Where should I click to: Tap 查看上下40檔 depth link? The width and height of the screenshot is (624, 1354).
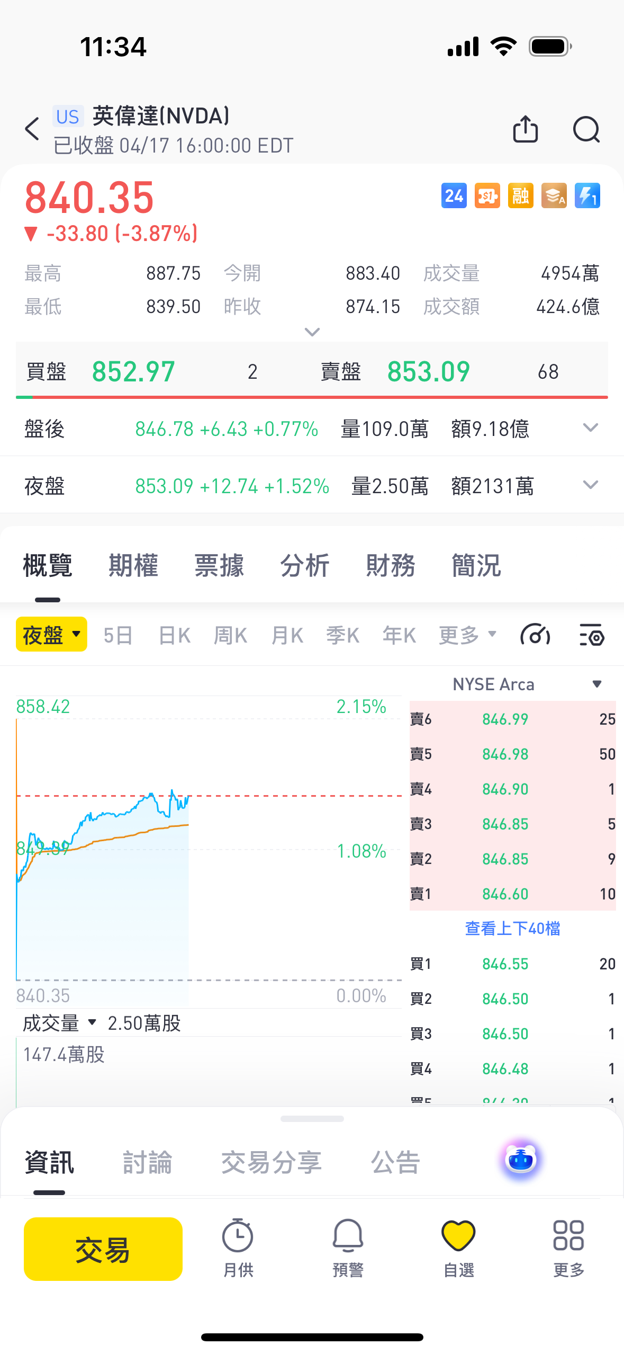coord(512,928)
